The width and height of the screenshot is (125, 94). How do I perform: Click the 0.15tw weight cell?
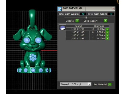[x=101, y=38]
